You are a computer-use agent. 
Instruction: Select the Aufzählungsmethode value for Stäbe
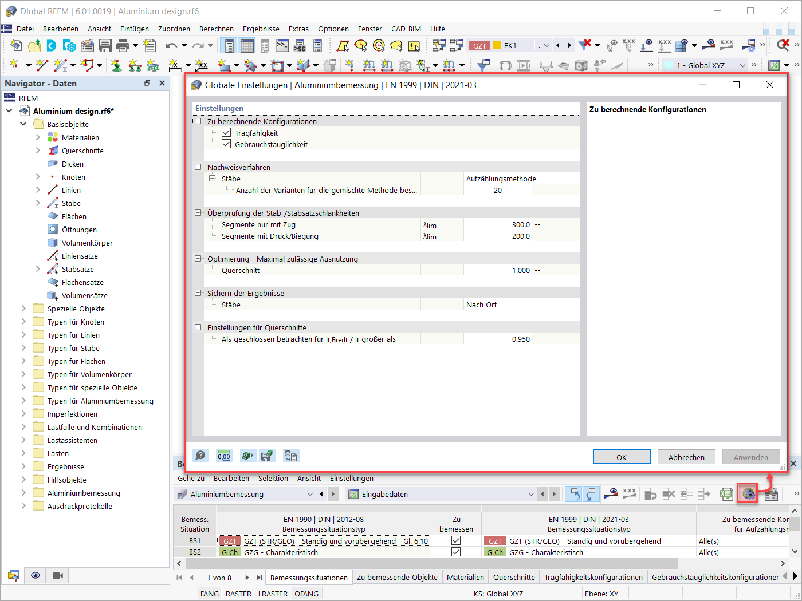tap(521, 179)
